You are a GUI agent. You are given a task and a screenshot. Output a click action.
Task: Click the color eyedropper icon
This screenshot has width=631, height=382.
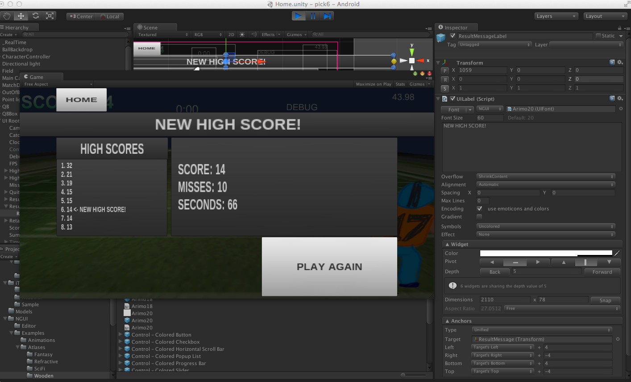617,253
